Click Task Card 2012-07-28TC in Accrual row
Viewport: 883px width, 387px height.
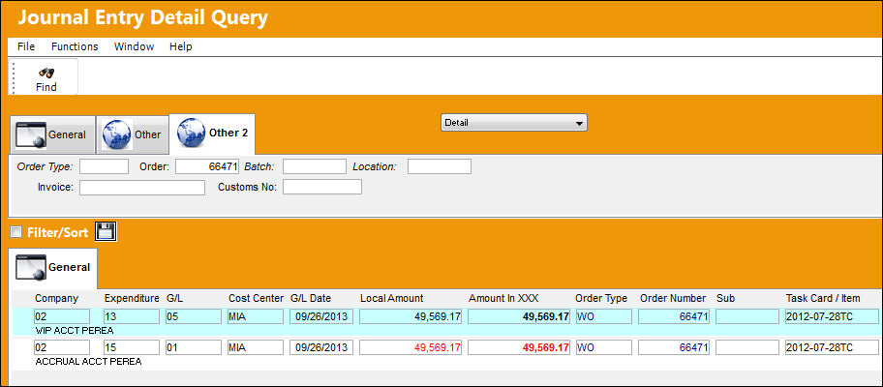point(832,347)
